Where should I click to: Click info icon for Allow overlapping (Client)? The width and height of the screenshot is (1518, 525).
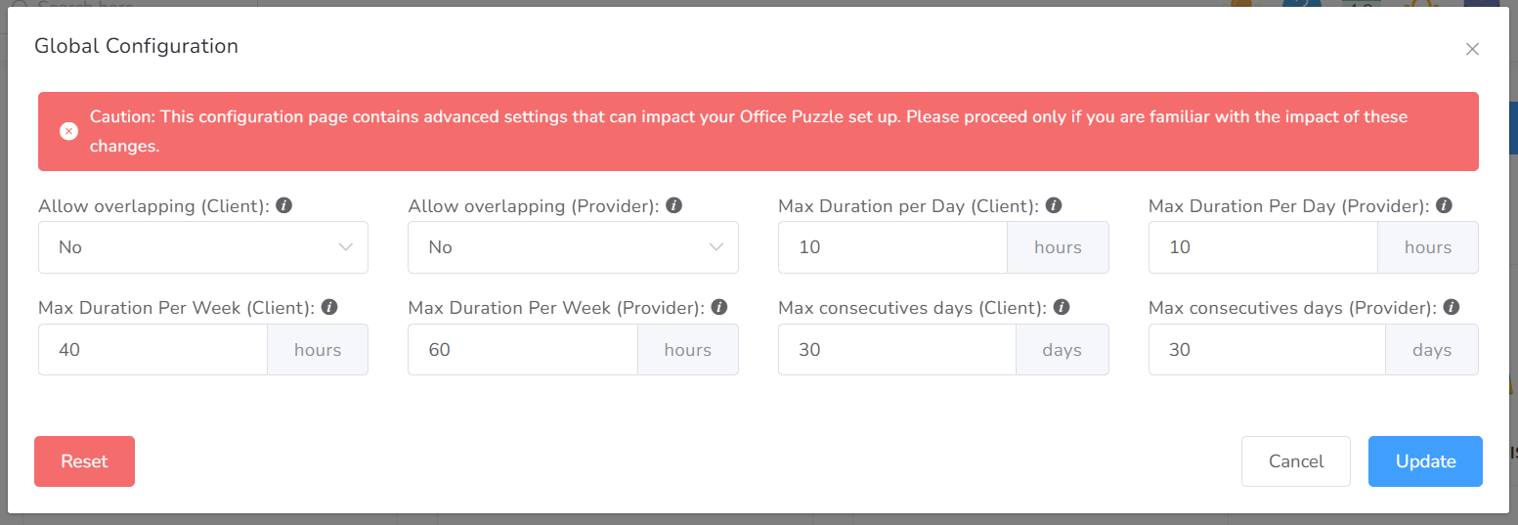(283, 206)
